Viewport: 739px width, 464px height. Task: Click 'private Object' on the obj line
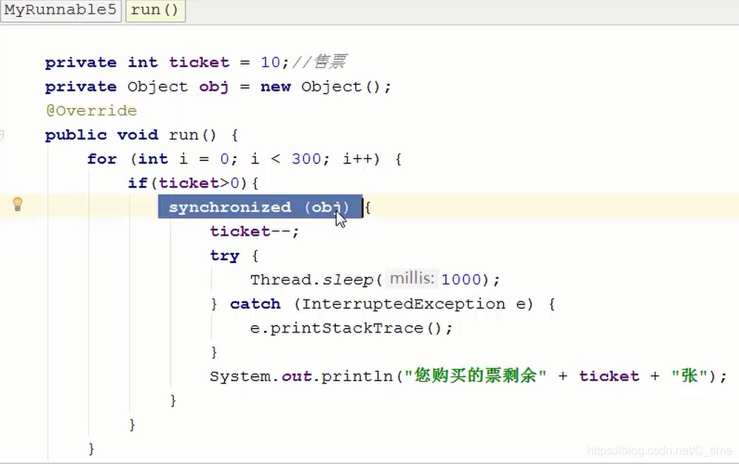[116, 87]
